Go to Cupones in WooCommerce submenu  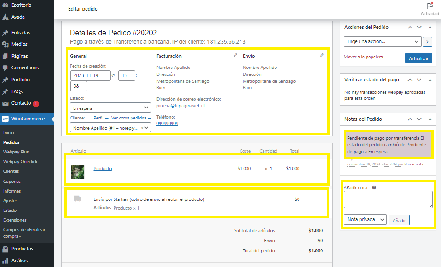12,181
